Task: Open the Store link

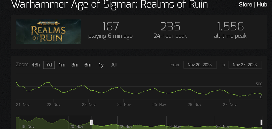Action: 246,5
